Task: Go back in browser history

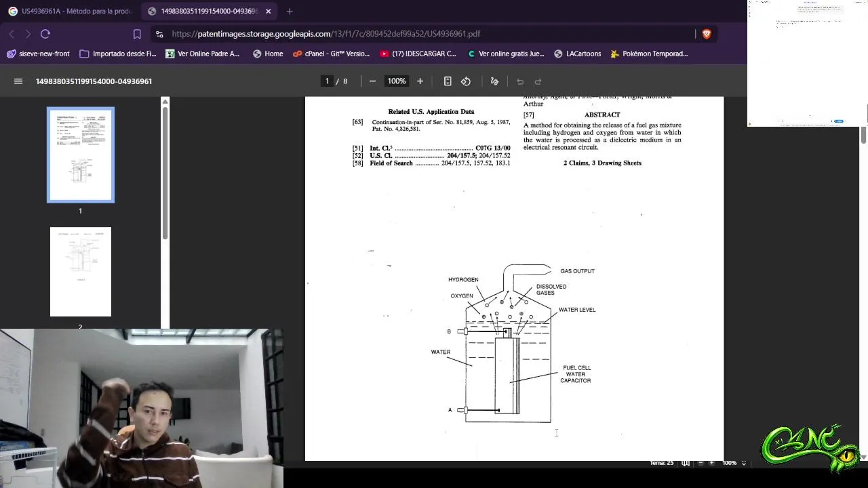Action: pyautogui.click(x=12, y=34)
